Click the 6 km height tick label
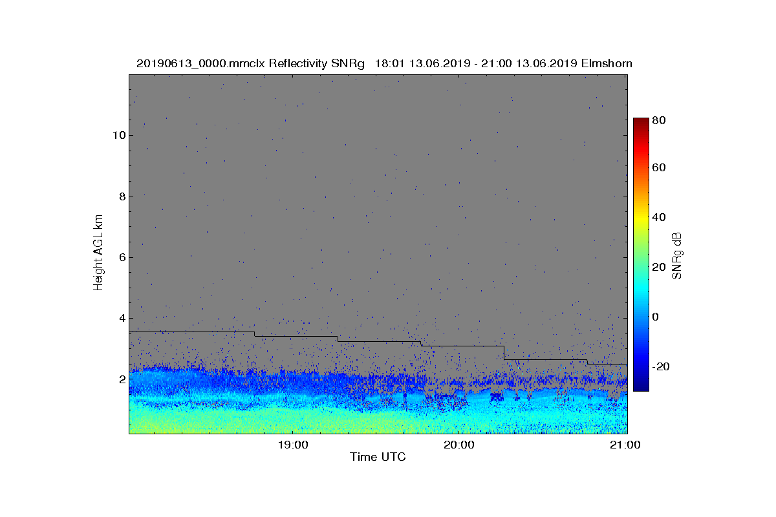This screenshot has height=517, width=776. pos(122,257)
